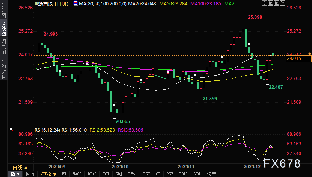Open the 设置 settings button
312x177 pixels.
pyautogui.click(x=211, y=174)
